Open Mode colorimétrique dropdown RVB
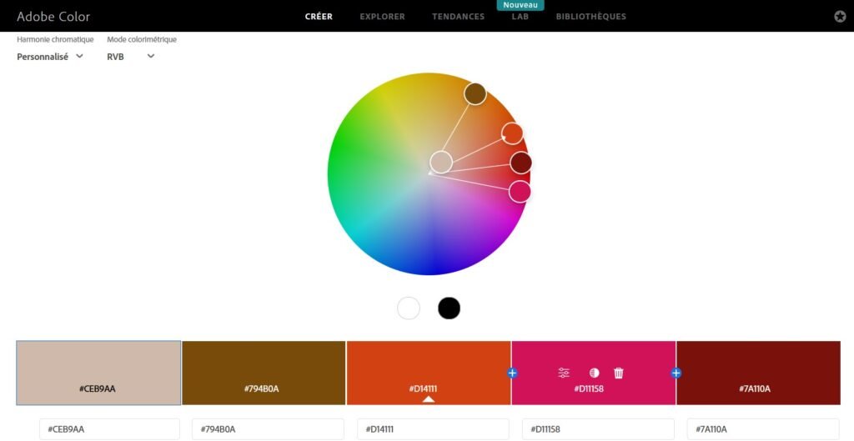 tap(130, 57)
